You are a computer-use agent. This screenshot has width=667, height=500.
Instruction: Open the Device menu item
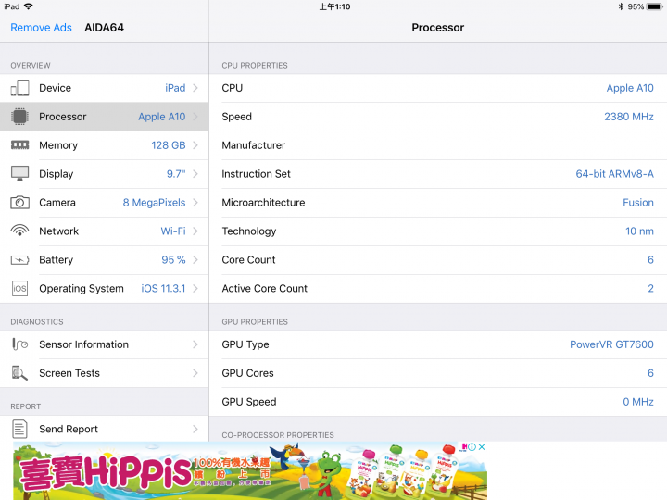(104, 88)
